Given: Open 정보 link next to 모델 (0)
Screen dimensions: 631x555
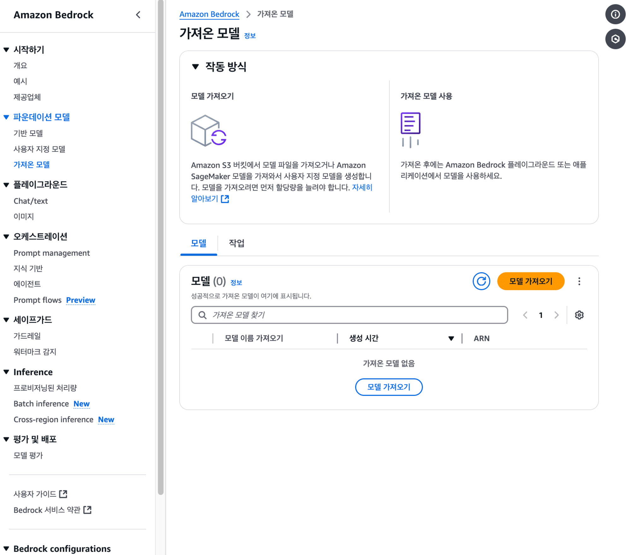Looking at the screenshot, I should [236, 283].
